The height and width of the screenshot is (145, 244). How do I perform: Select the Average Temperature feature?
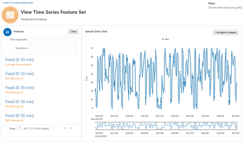tap(18, 65)
